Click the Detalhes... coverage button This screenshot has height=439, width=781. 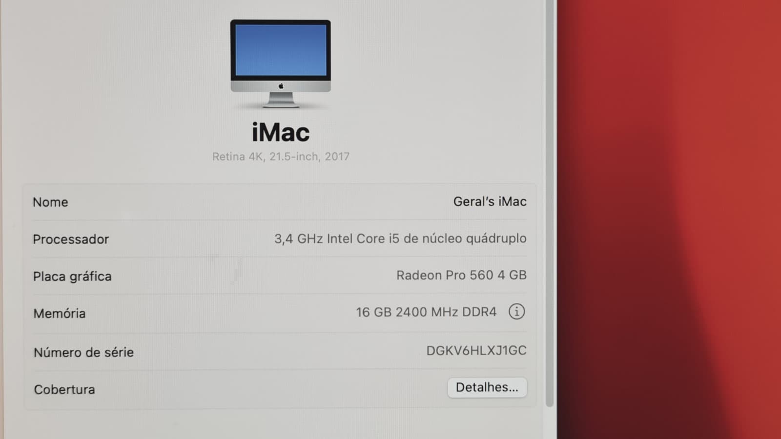pyautogui.click(x=487, y=387)
